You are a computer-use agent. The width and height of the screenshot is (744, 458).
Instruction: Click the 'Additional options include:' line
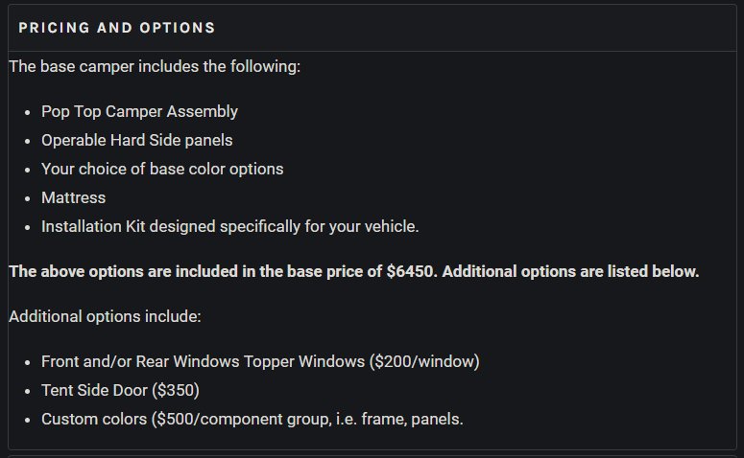click(x=105, y=316)
